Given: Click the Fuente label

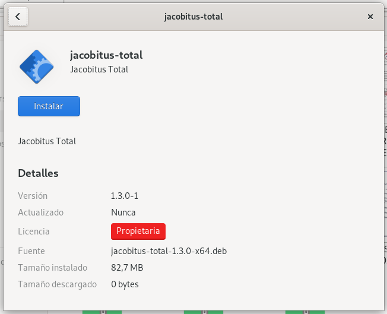Looking at the screenshot, I should click(x=31, y=251).
